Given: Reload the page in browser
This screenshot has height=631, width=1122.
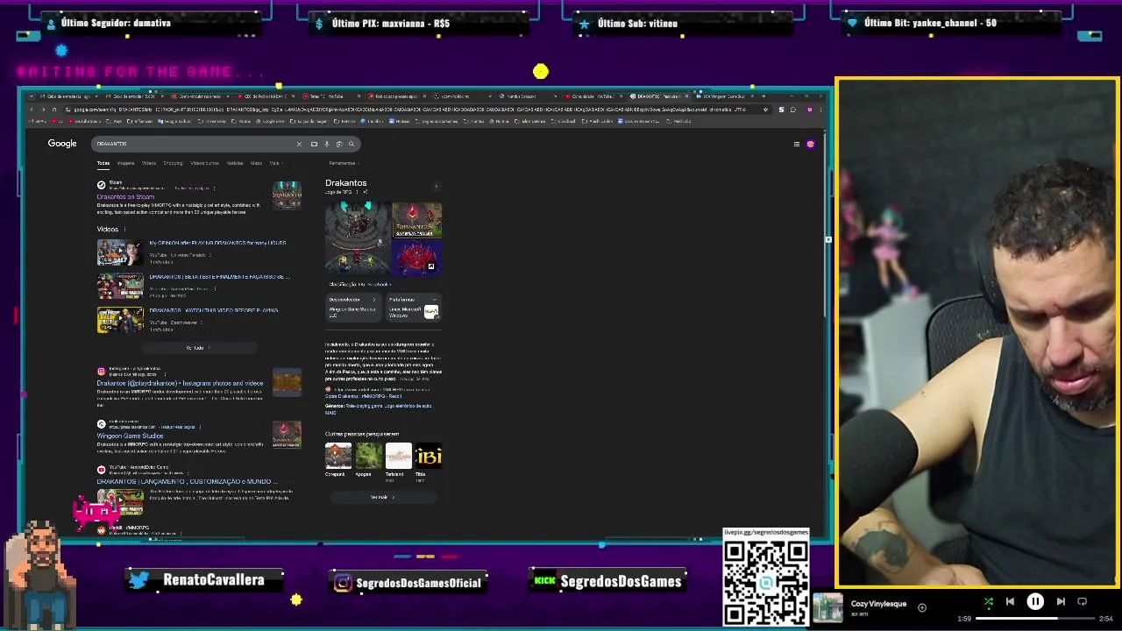Looking at the screenshot, I should tap(54, 110).
